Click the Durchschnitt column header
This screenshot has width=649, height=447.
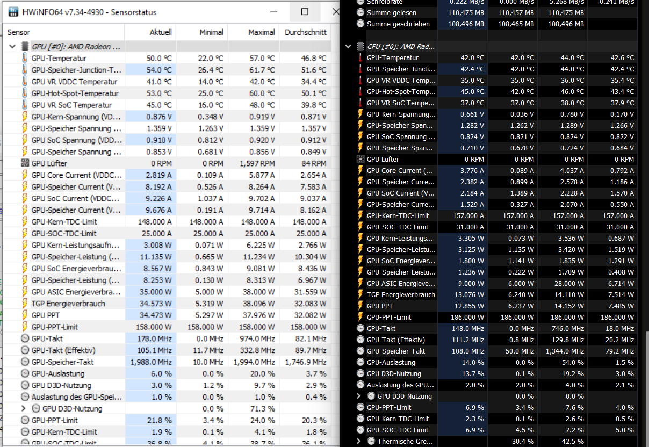306,32
